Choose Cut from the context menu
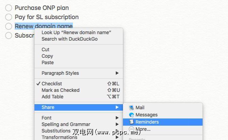This screenshot has width=228, height=140. (79, 50)
